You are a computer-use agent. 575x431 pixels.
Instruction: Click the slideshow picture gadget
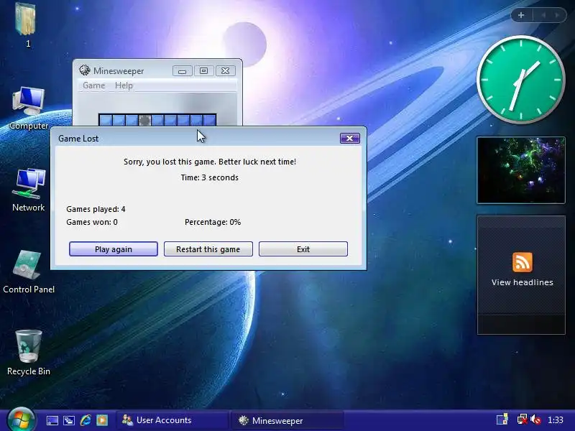520,170
